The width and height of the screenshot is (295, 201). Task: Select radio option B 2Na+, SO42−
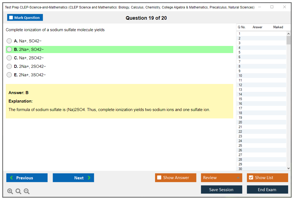[x=9, y=49]
